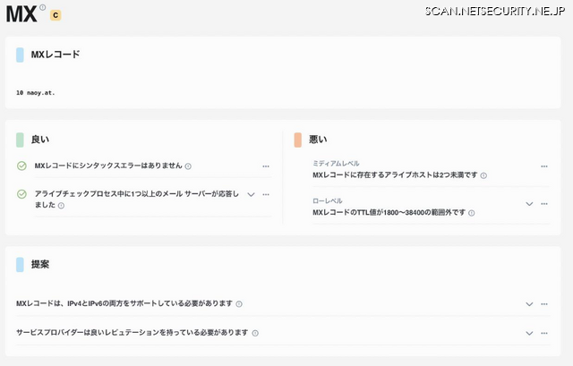Click the orange marker beside the 悪い heading
The width and height of the screenshot is (573, 366).
coord(297,140)
